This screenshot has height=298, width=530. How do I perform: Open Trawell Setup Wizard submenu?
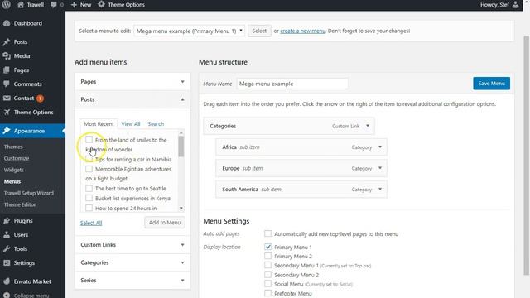29,193
